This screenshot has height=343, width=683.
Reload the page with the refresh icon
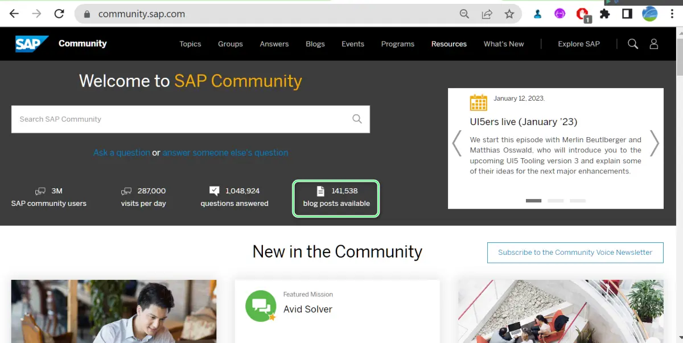[59, 14]
